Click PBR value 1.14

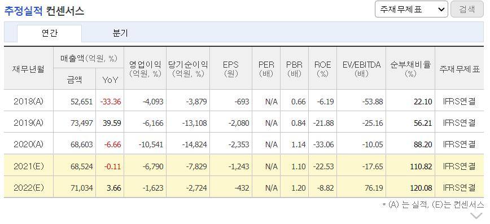[299, 144]
